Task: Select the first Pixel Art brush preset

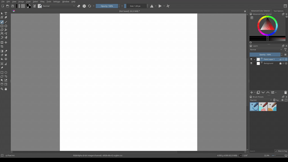Action: pyautogui.click(x=254, y=107)
